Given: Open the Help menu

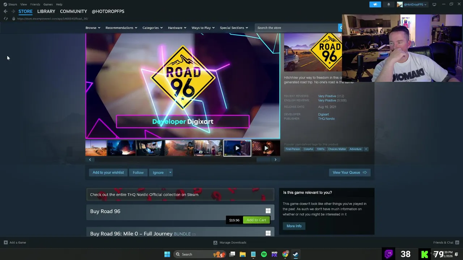Looking at the screenshot, I should pos(59,4).
